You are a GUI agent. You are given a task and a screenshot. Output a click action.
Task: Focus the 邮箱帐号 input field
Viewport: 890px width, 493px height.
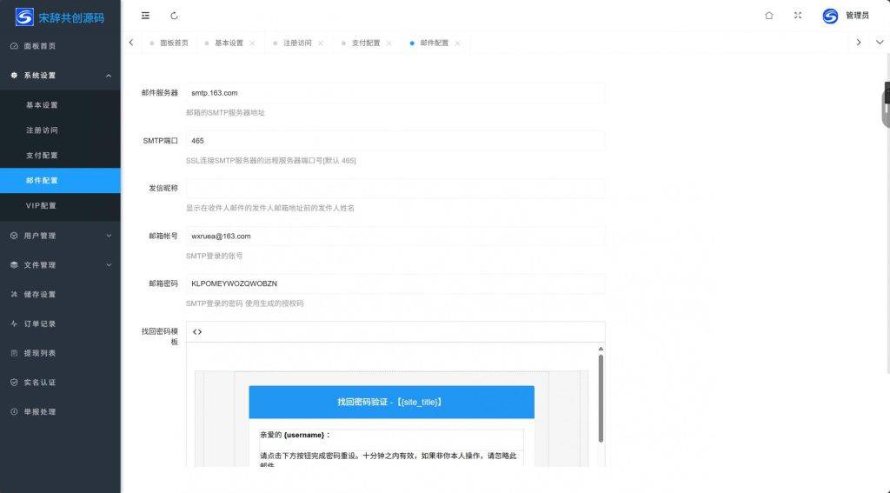tap(395, 236)
